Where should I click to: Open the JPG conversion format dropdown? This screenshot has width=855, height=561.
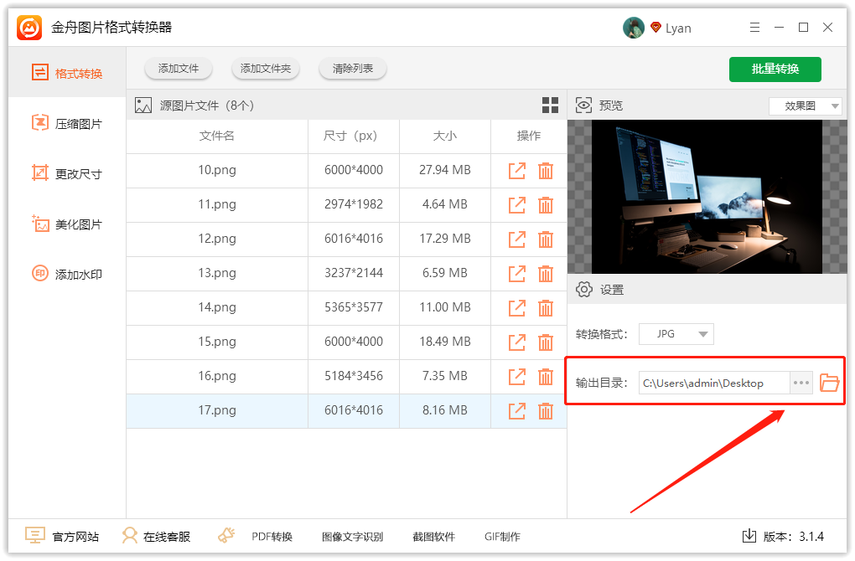676,334
